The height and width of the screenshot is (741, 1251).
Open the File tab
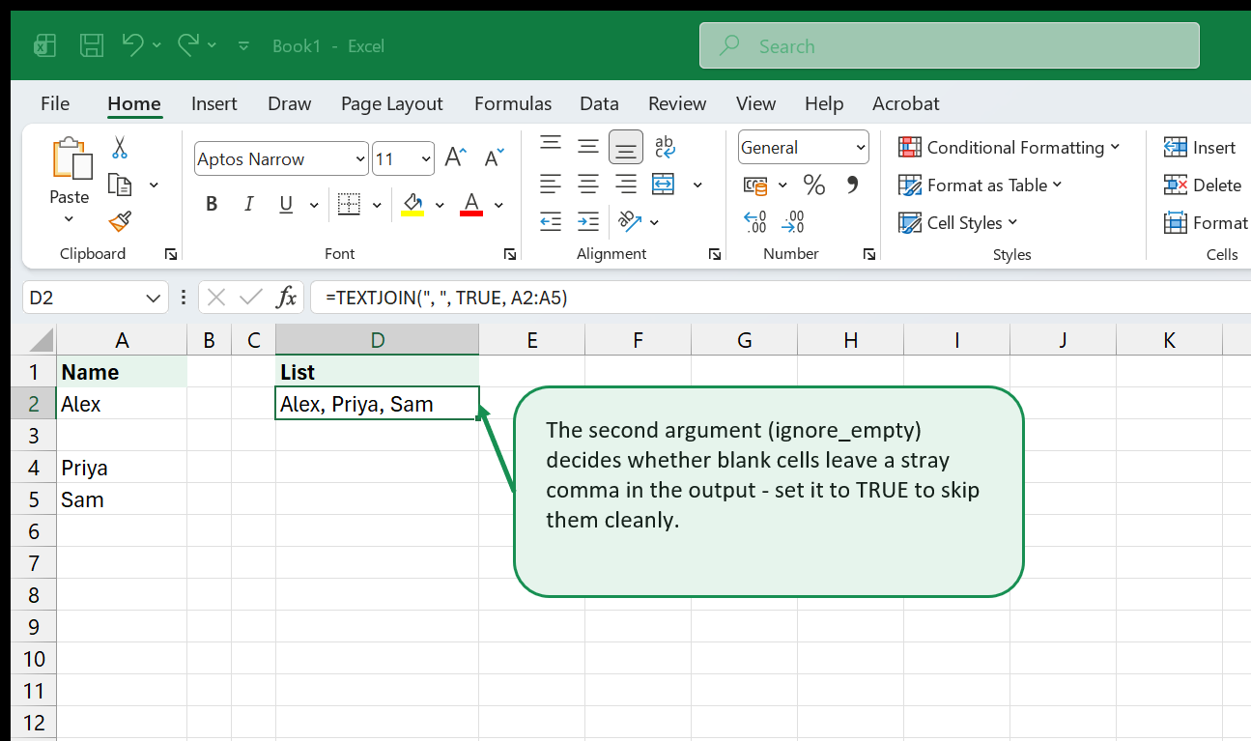(x=55, y=103)
